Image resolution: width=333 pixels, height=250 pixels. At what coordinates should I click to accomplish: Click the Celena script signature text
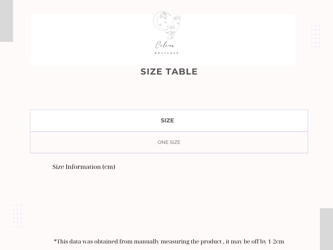click(x=165, y=45)
